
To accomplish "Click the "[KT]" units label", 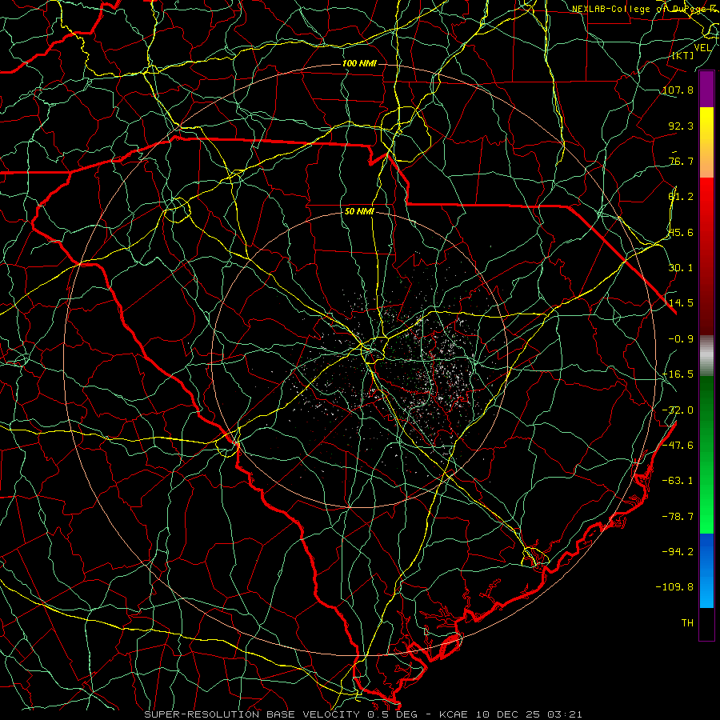I will pos(683,55).
